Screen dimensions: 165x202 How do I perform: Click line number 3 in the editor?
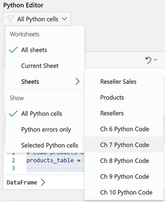[13, 168]
